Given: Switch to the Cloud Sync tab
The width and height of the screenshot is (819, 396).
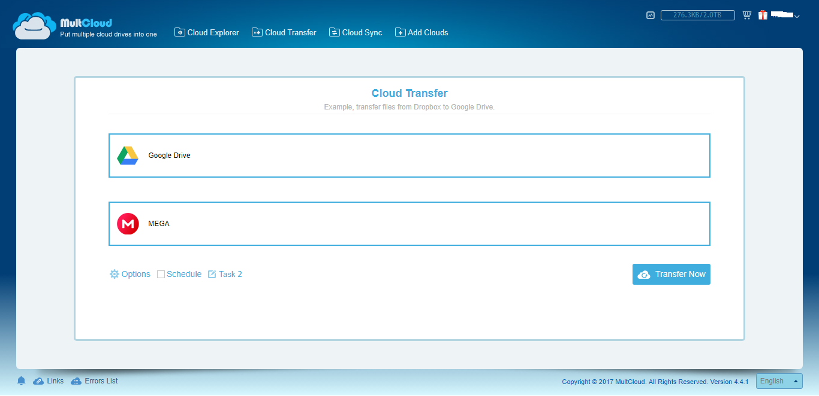Looking at the screenshot, I should (x=356, y=32).
